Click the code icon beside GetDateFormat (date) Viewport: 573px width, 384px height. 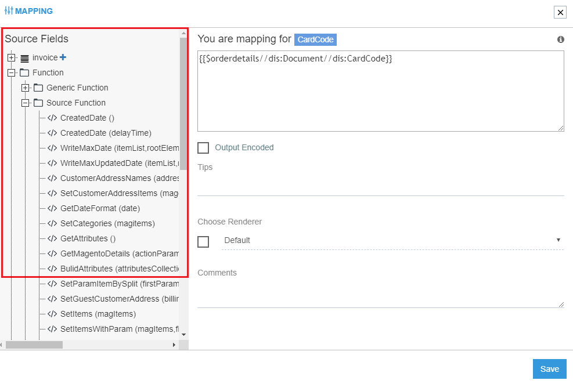[52, 208]
